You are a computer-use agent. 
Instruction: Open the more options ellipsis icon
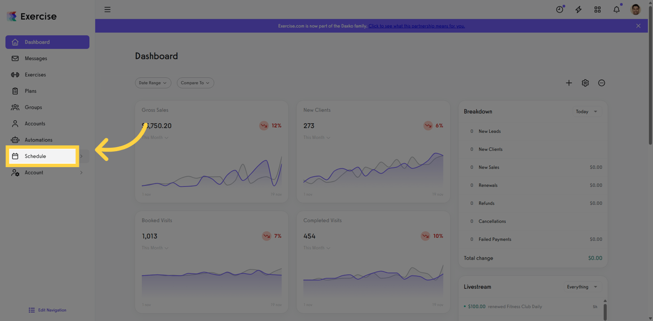(x=601, y=83)
